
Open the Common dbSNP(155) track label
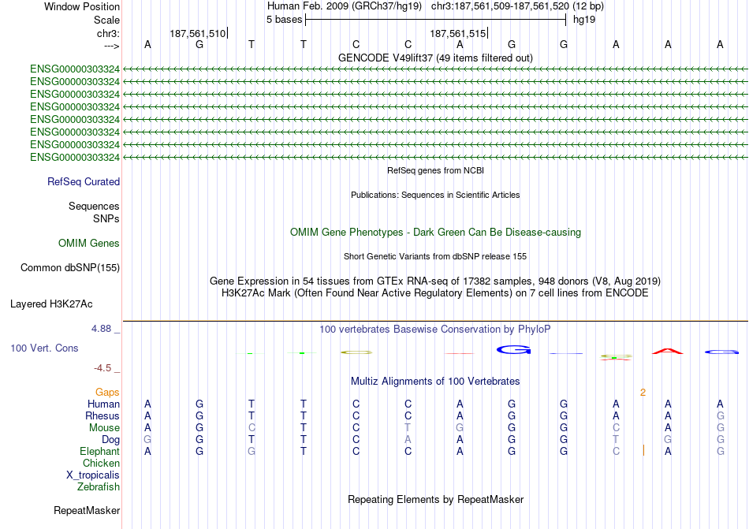pyautogui.click(x=70, y=268)
